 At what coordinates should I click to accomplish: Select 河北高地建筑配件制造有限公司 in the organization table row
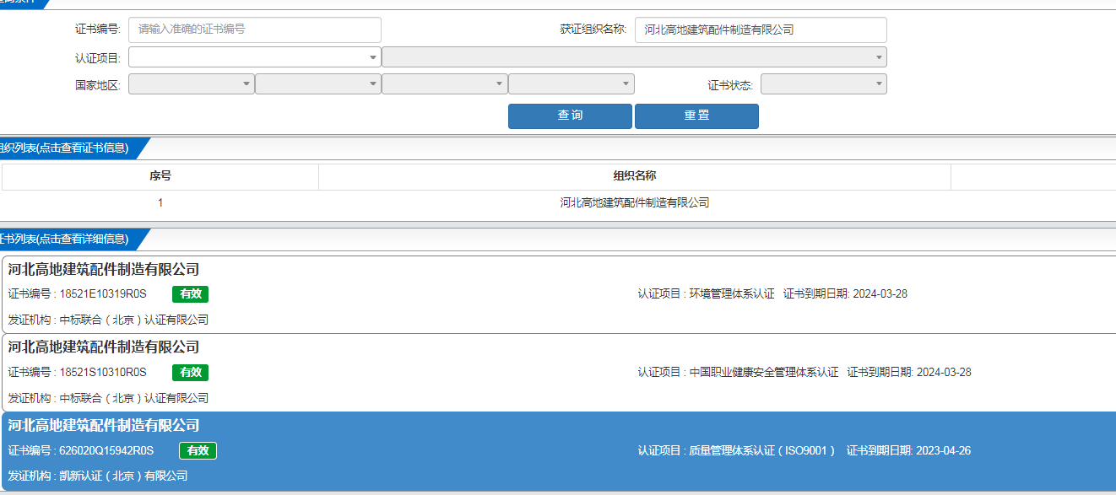click(x=635, y=203)
